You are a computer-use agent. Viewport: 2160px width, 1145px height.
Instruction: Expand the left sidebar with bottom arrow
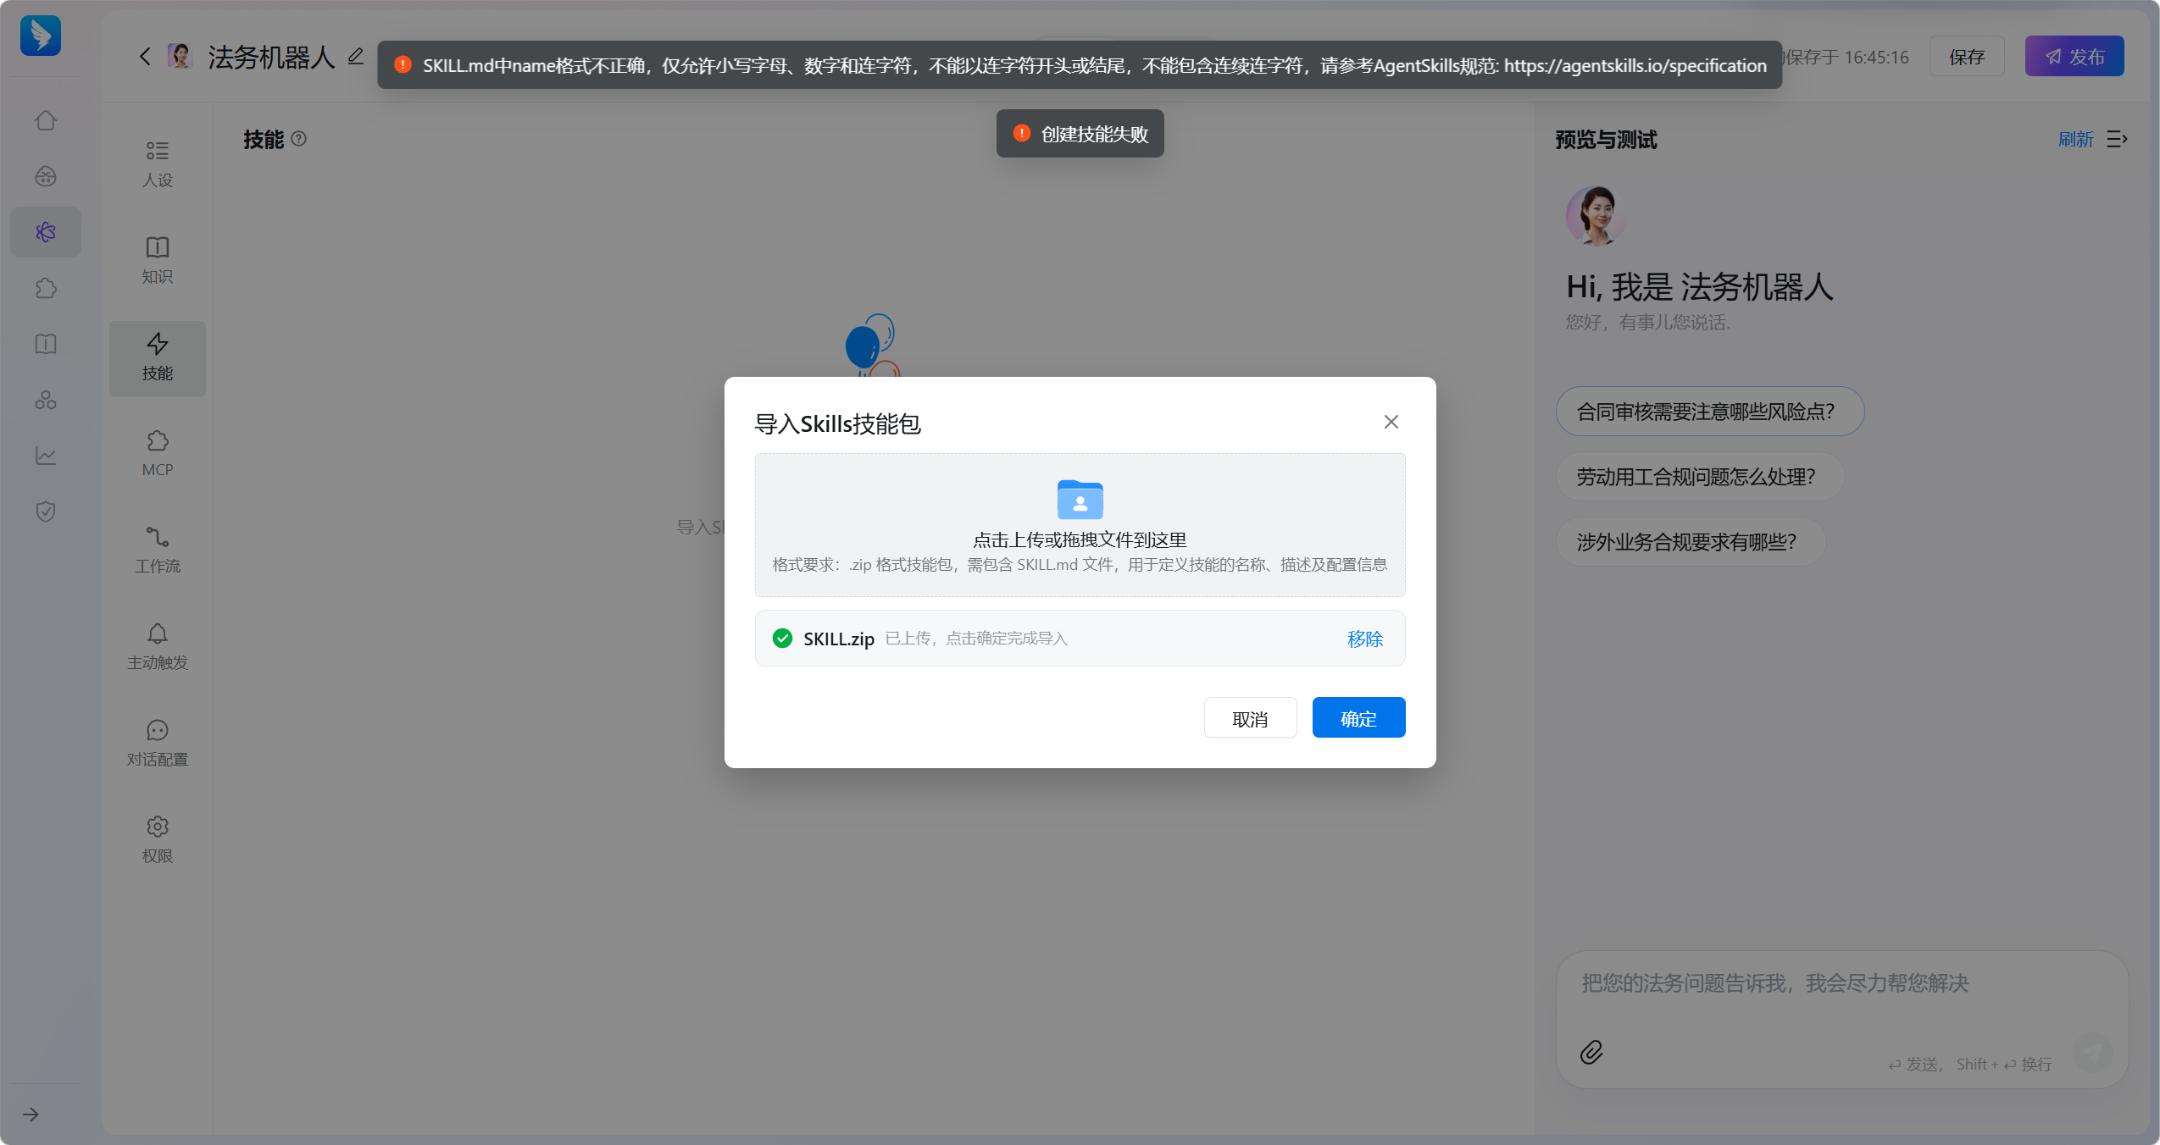click(x=31, y=1115)
